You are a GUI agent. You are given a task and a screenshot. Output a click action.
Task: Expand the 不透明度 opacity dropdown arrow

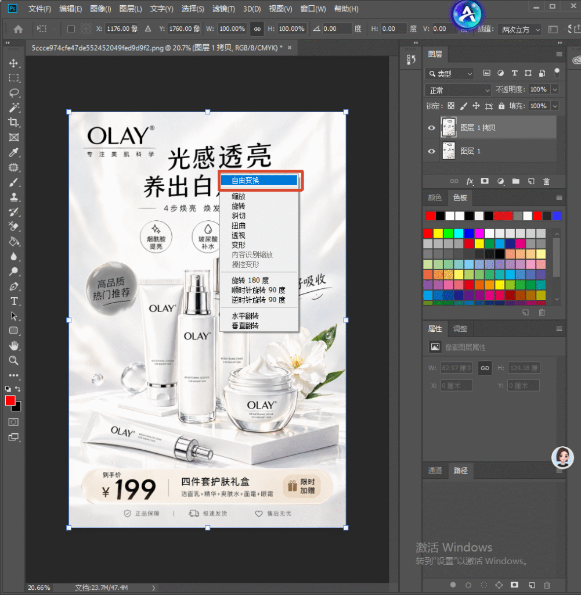[x=555, y=89]
